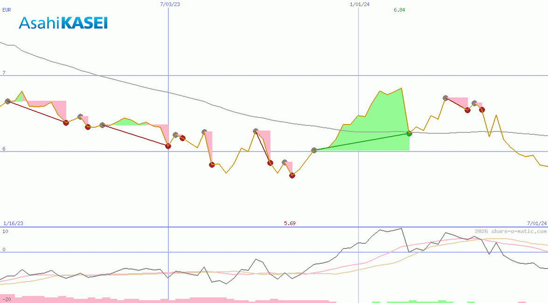This screenshot has height=303, width=548.
Task: Click the gray marker starting the green trend line
Action: tap(314, 150)
